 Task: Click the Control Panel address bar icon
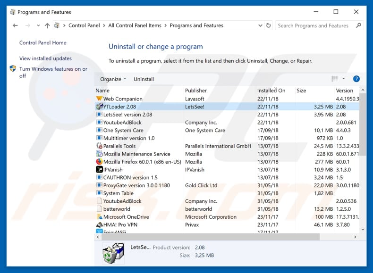point(57,25)
